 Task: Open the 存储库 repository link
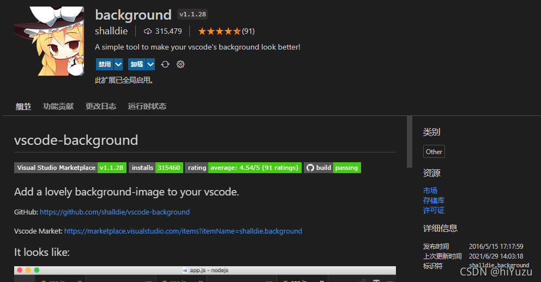434,200
